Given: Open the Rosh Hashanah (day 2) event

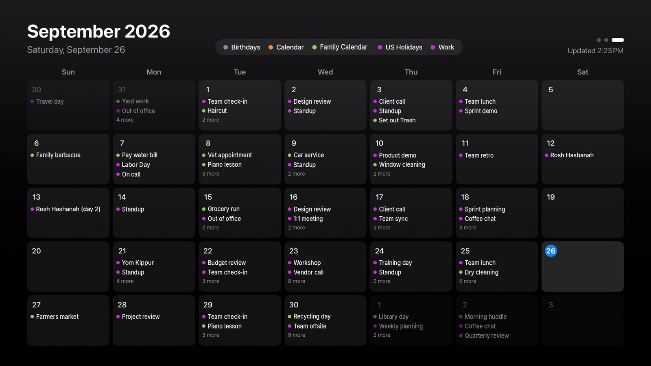Looking at the screenshot, I should [66, 209].
